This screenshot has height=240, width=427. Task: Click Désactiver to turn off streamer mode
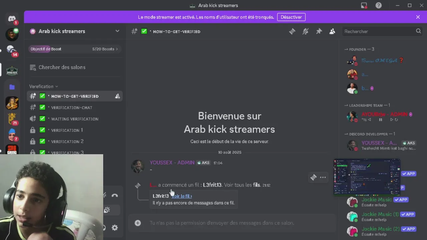click(x=291, y=17)
